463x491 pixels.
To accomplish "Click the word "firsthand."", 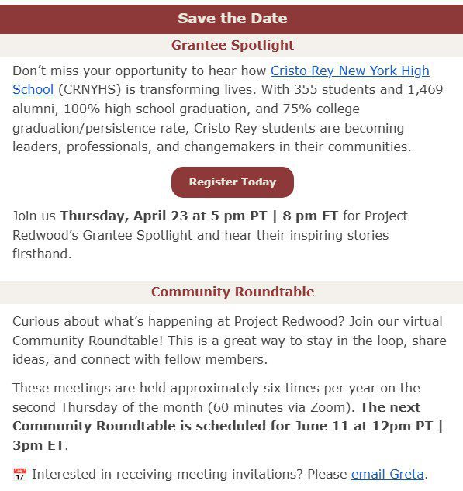I will pos(42,254).
